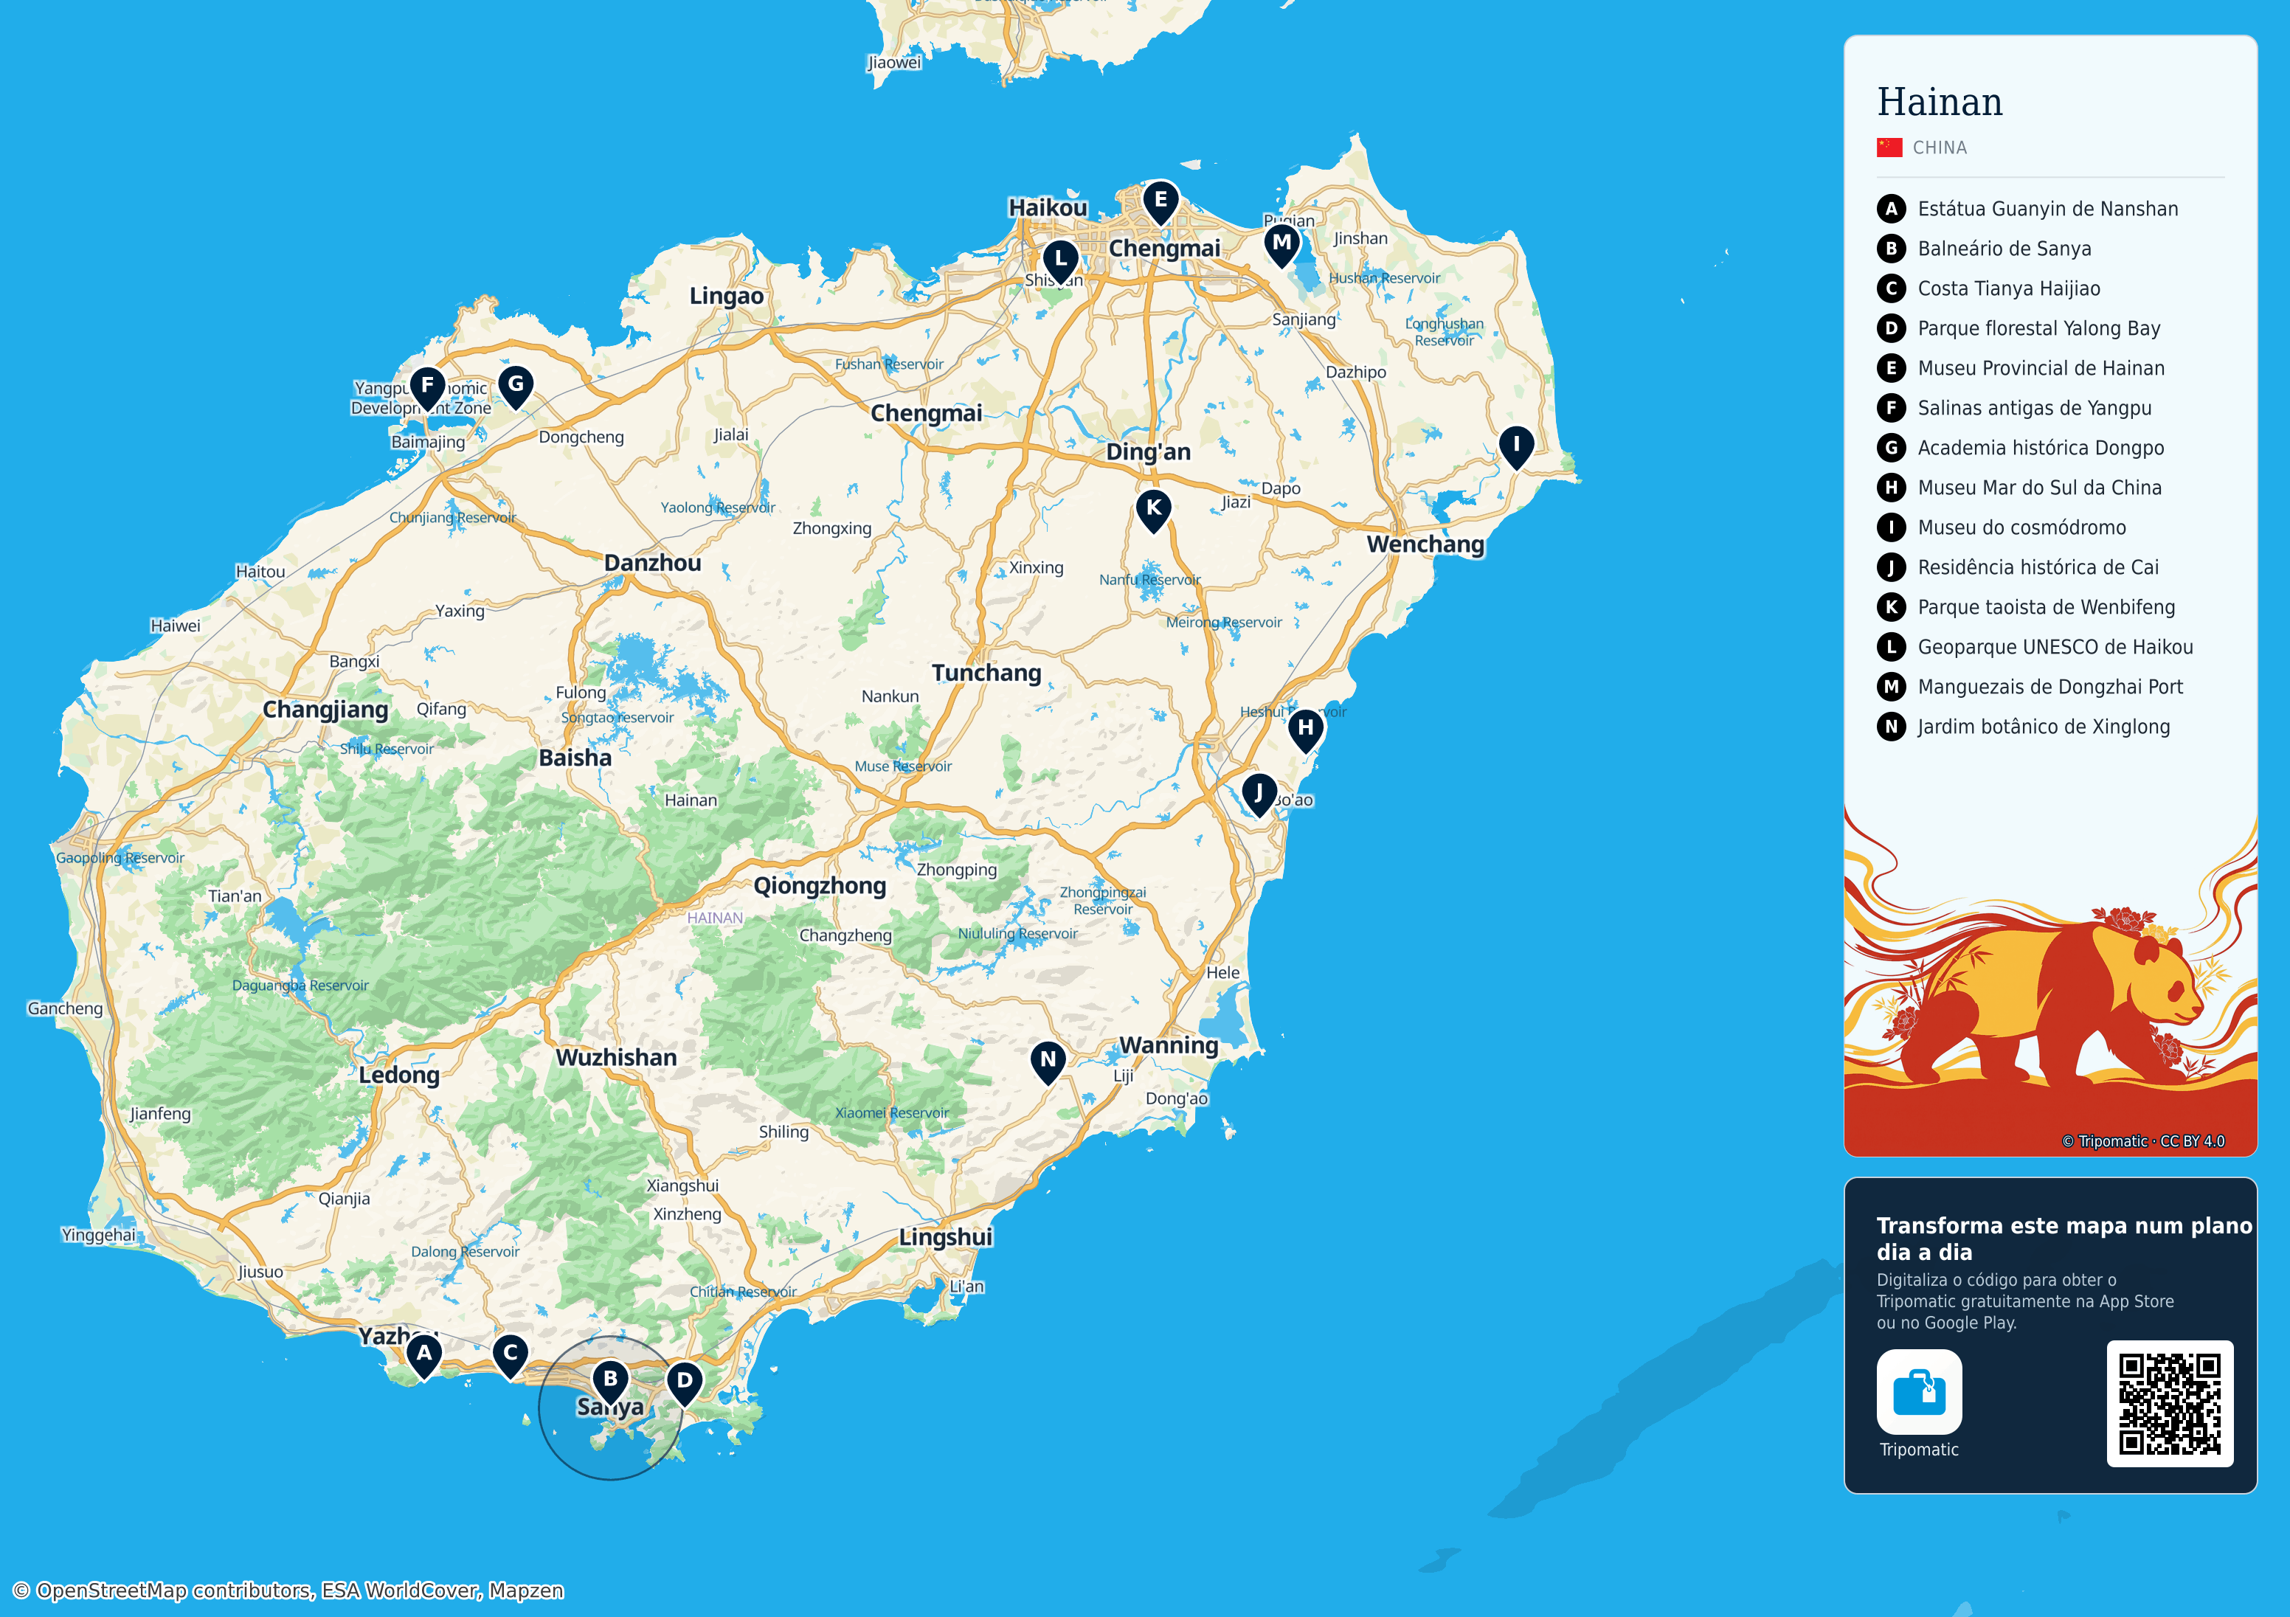The height and width of the screenshot is (1617, 2290).
Task: Click the 'CHINA' country label
Action: click(1940, 148)
